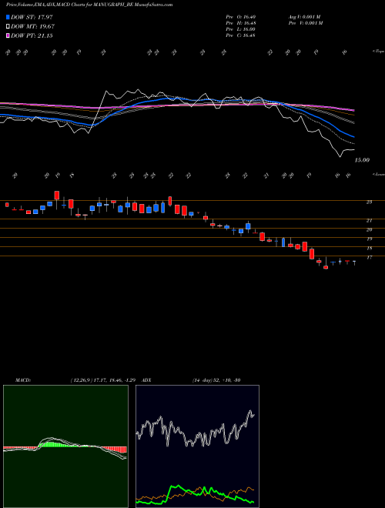Select the 'DOW ST: 17.97' legend text

pyautogui.click(x=32, y=17)
